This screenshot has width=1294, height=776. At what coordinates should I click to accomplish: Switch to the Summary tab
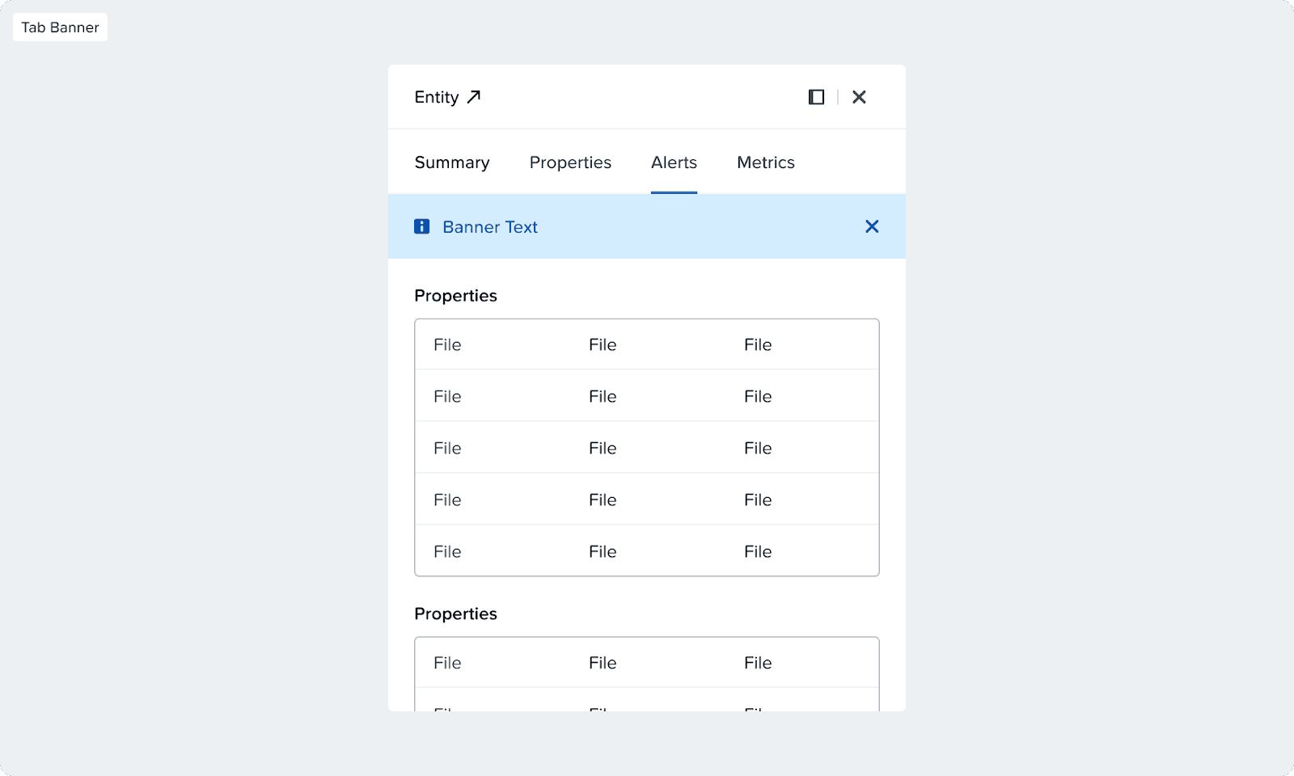(x=452, y=162)
